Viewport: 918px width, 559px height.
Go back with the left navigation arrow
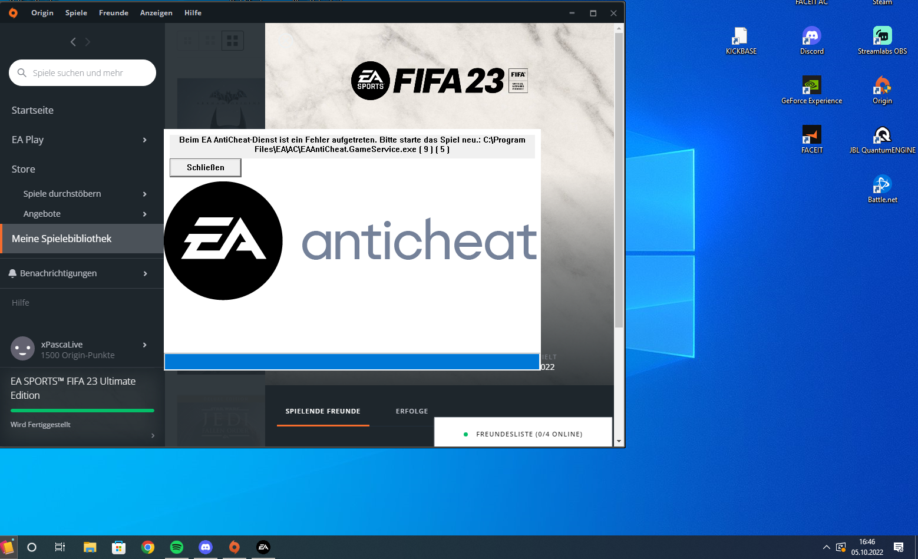pyautogui.click(x=73, y=42)
